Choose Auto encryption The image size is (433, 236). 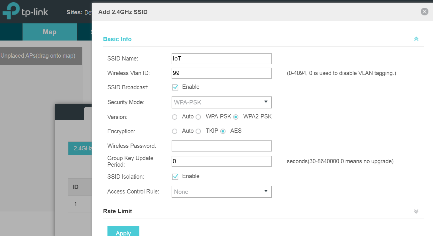(174, 131)
